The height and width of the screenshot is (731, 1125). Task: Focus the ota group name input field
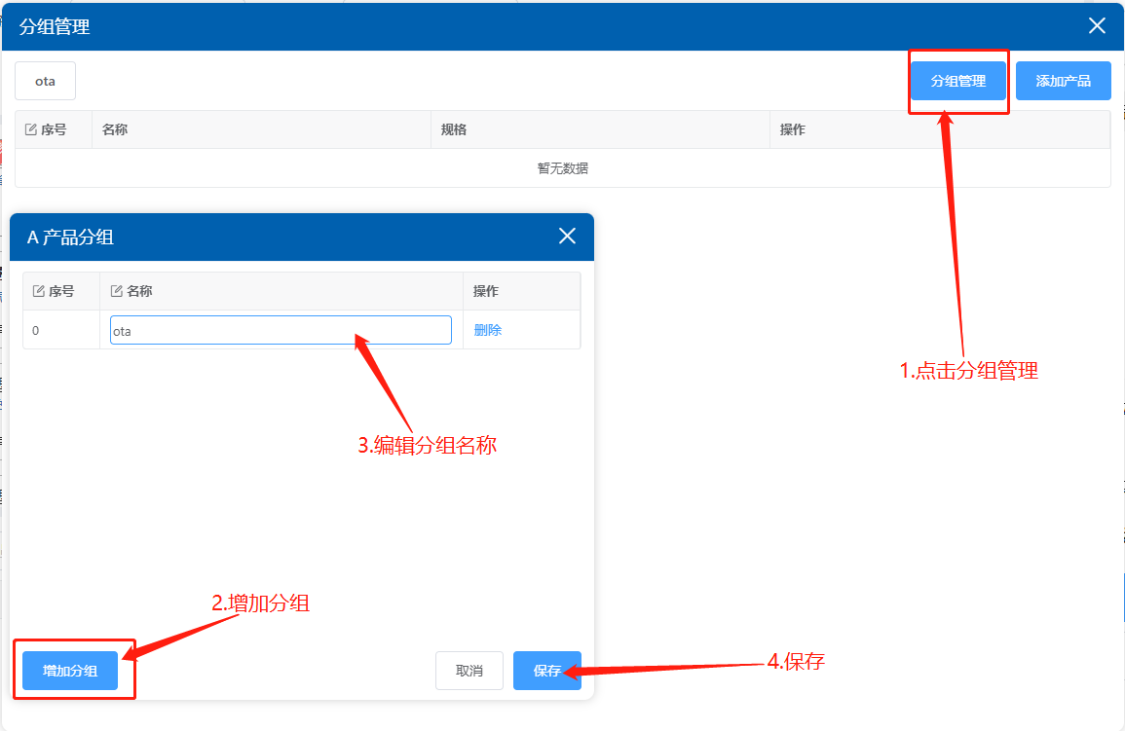click(x=281, y=330)
